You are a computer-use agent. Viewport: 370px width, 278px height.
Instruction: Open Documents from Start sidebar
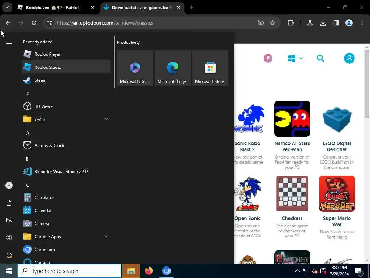(9, 203)
